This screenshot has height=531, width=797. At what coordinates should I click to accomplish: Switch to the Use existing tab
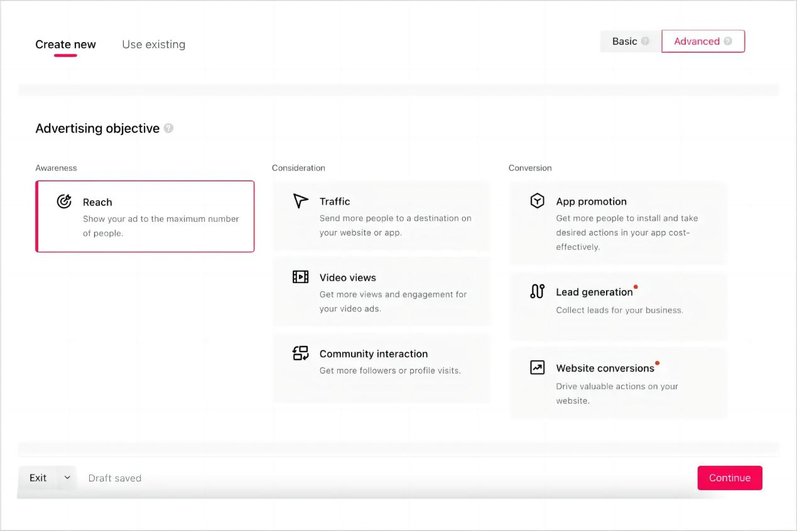click(x=153, y=45)
